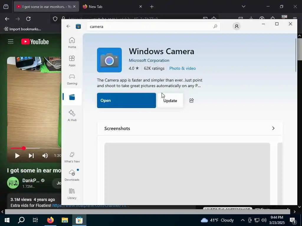Click Microsoft Store taskbar icon

click(79, 220)
